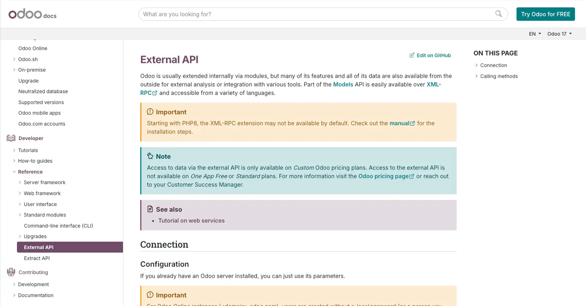Click the Edit on GitHub link text

[434, 55]
